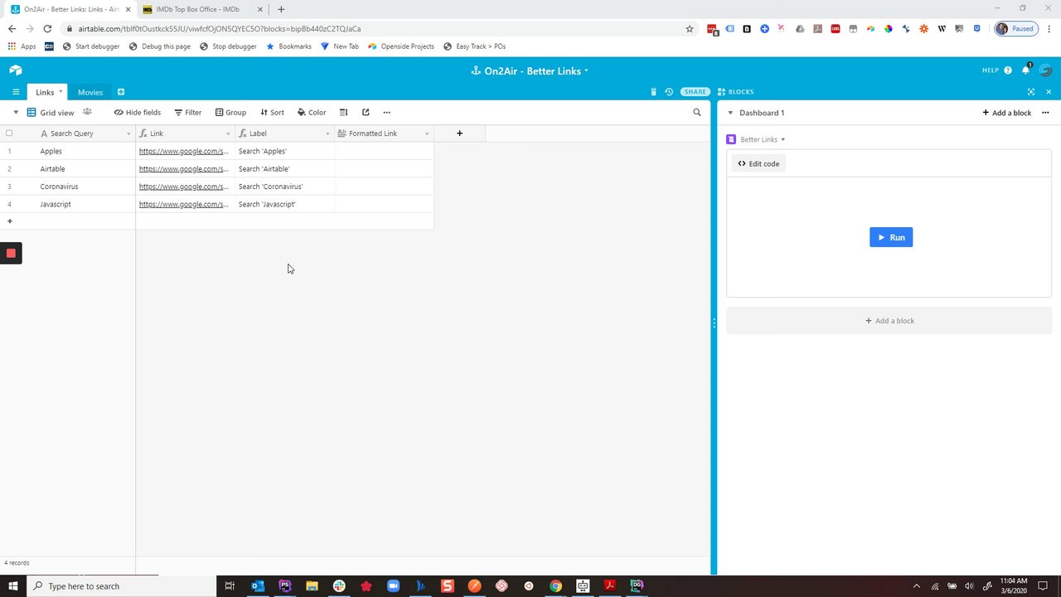Open Chrome from the taskbar
Image resolution: width=1061 pixels, height=597 pixels.
pyautogui.click(x=556, y=586)
